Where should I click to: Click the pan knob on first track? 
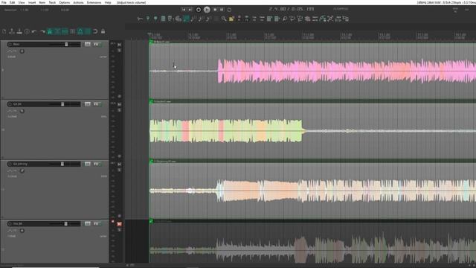click(22, 51)
